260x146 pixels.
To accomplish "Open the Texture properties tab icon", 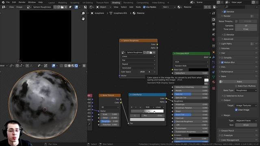I will click(x=214, y=88).
